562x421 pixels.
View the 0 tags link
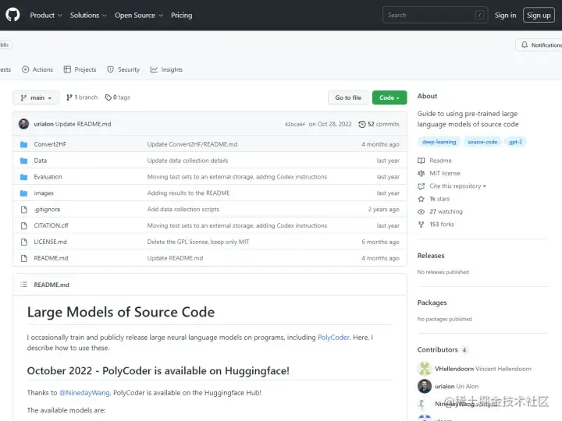[118, 97]
